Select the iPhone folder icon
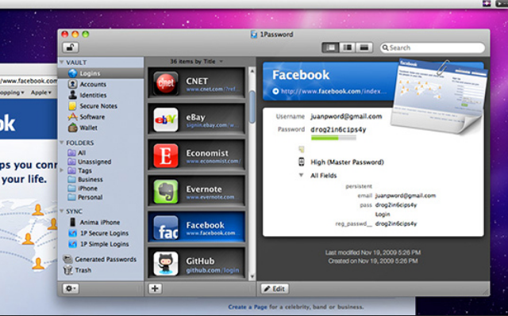 click(71, 188)
